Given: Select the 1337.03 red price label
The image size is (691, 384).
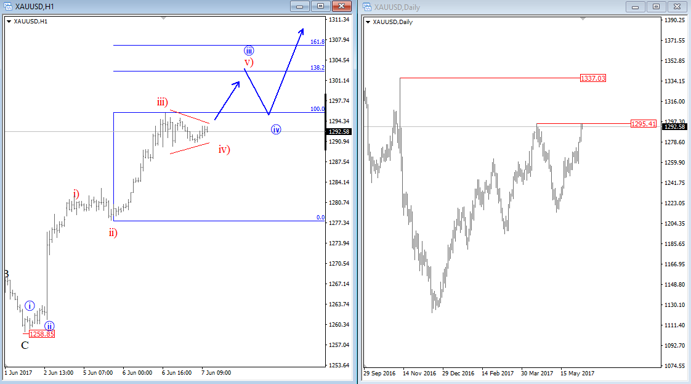Looking at the screenshot, I should point(592,78).
